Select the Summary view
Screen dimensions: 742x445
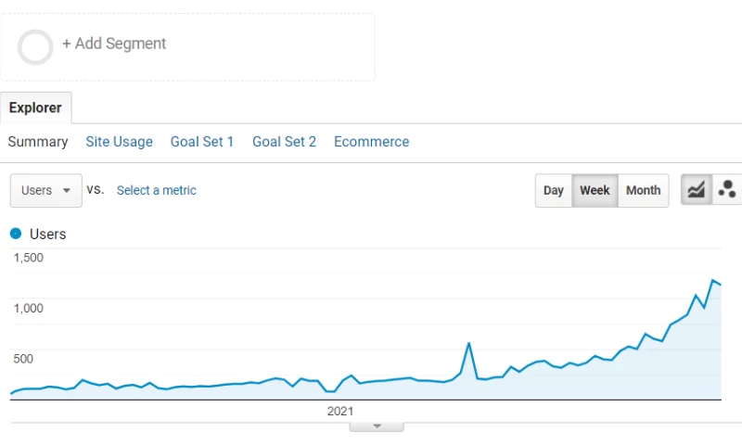38,142
